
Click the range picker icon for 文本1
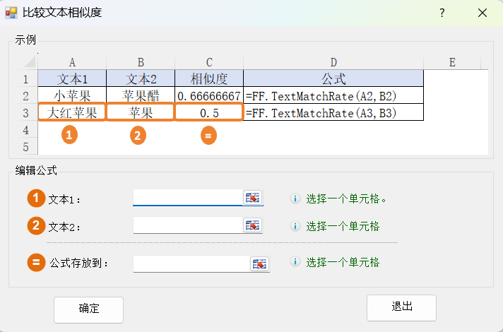pos(253,198)
